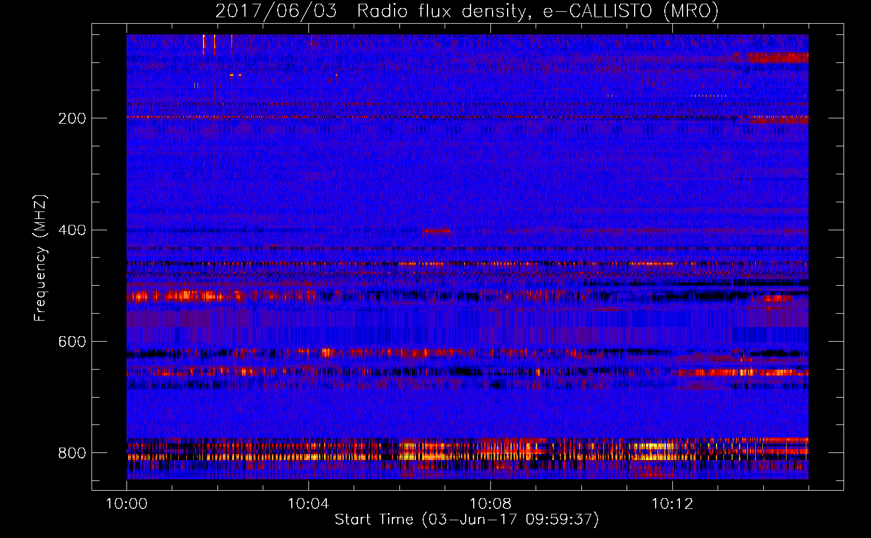This screenshot has width=871, height=538.
Task: Click the 'Start Time (03-Jun-17 09:59:37)' x-axis label
Action: (467, 520)
